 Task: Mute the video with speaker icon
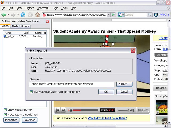click(x=132, y=110)
